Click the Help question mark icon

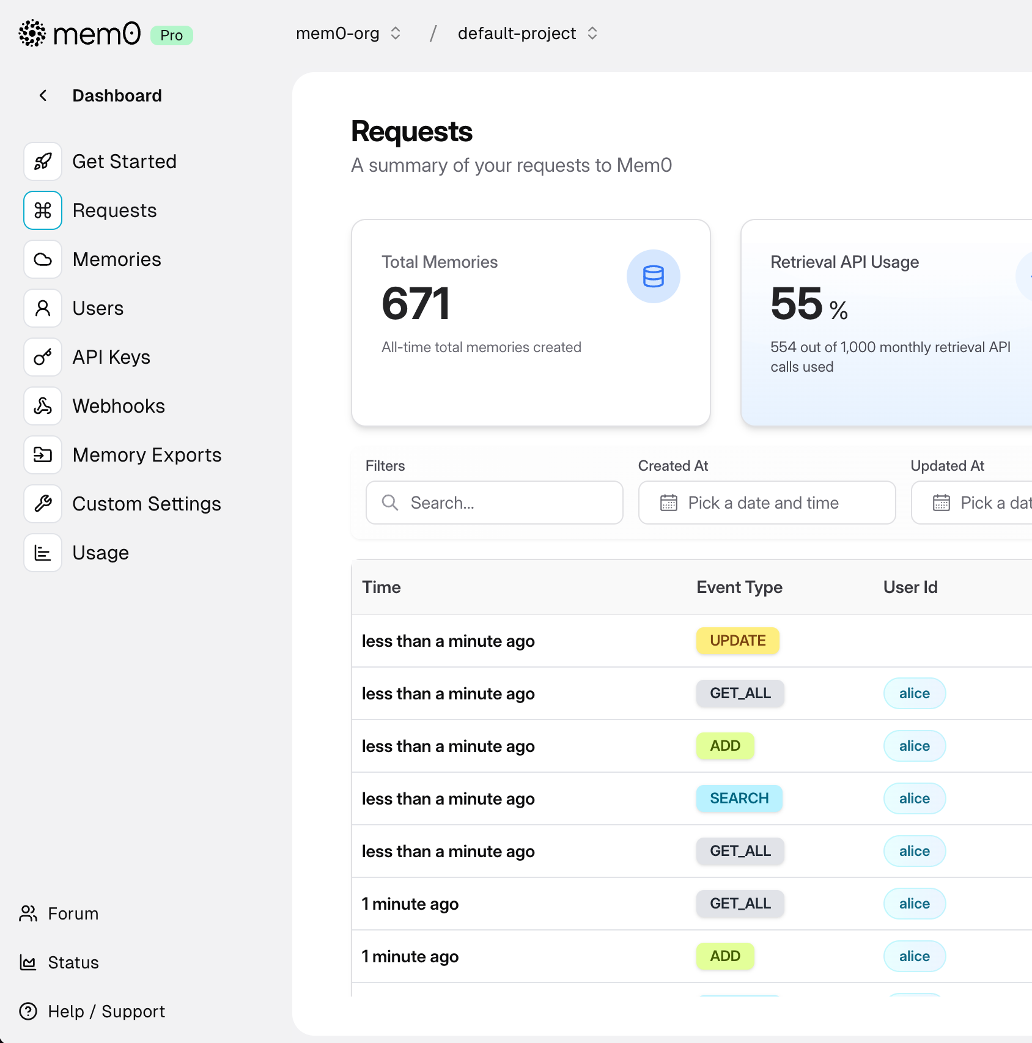point(28,1011)
